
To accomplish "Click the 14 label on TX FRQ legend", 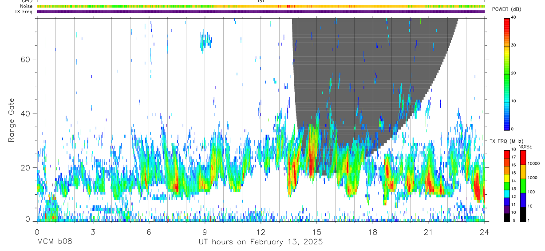I will 513,181.
